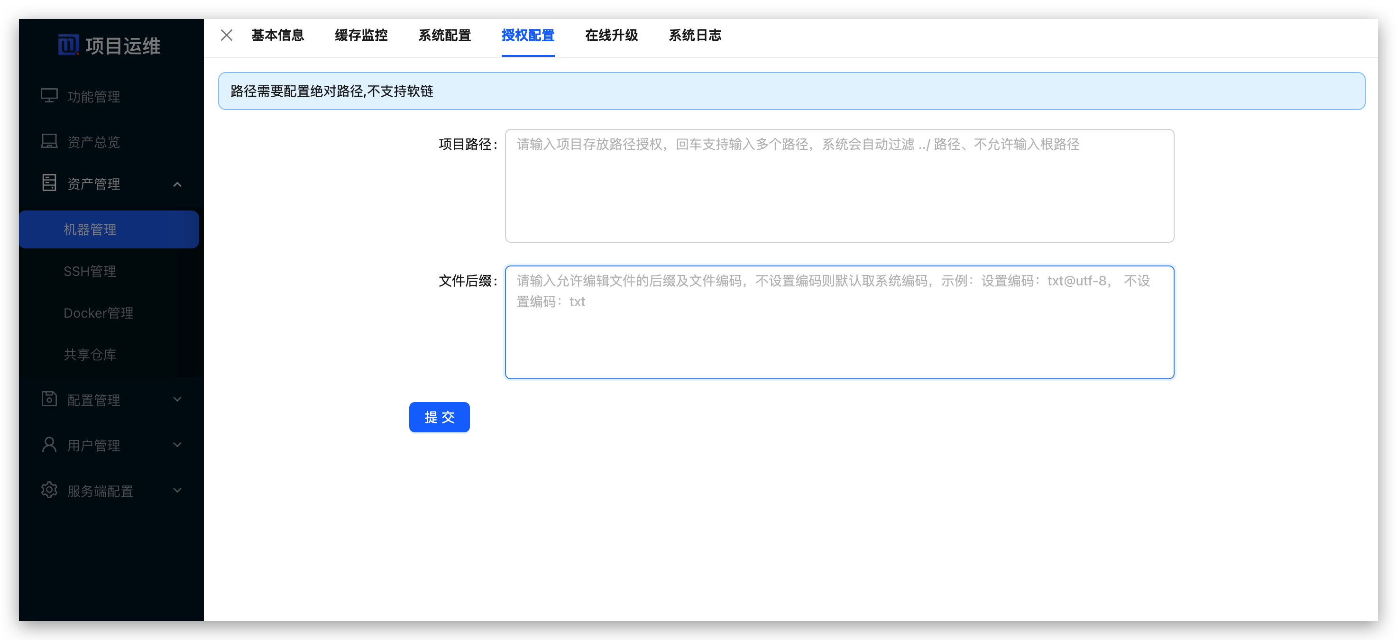Screen dimensions: 1397x640
Task: Select the 功能管理 monitor icon
Action: click(49, 95)
